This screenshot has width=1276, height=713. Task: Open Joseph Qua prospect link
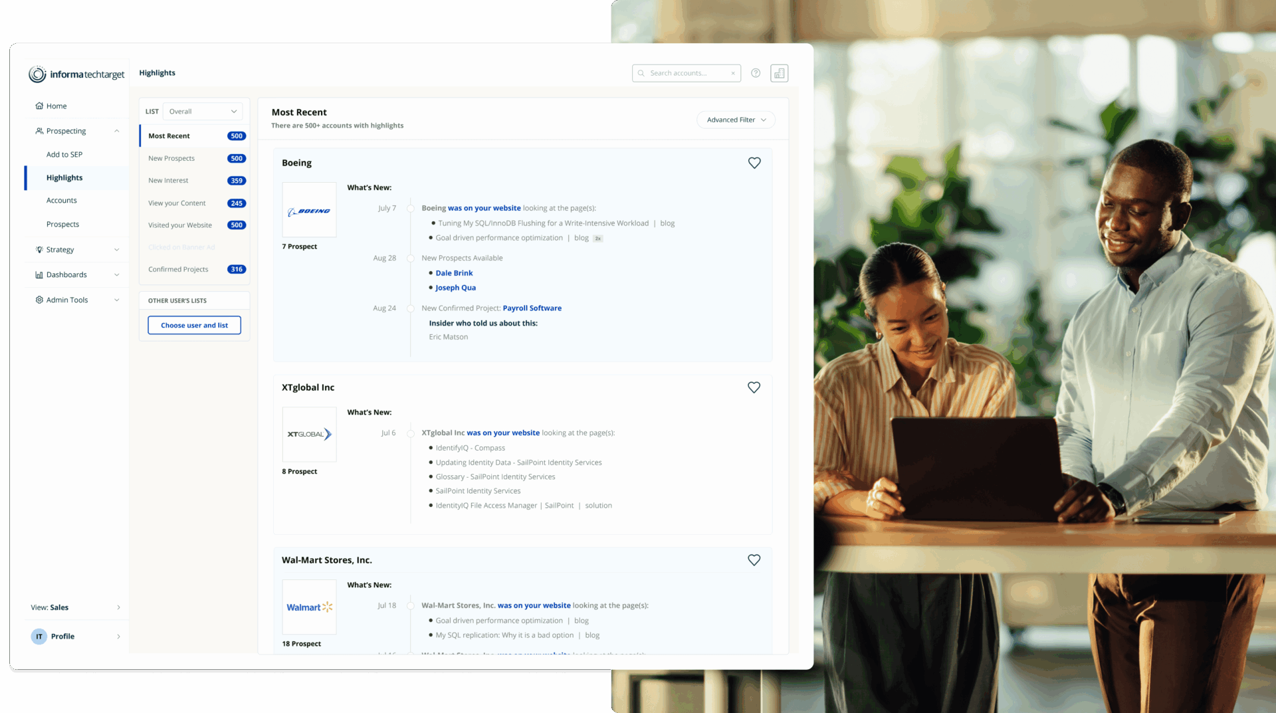point(455,288)
